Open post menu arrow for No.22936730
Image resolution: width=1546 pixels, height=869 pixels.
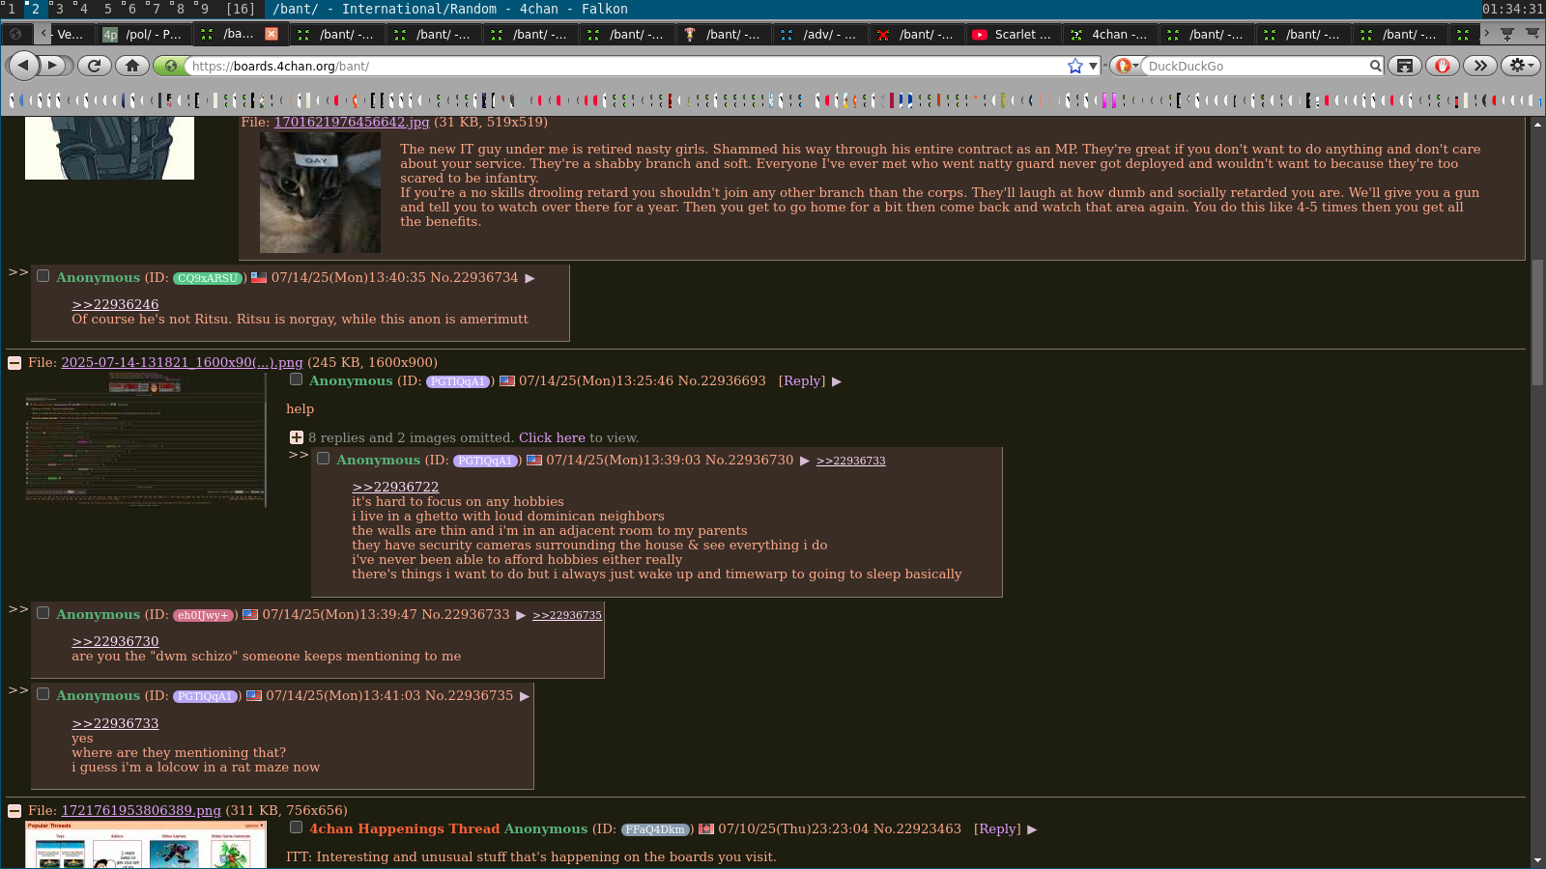(x=804, y=461)
